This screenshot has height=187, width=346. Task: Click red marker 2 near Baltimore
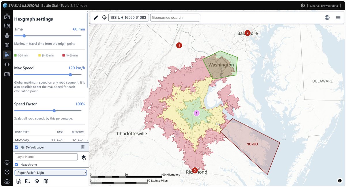(247, 33)
